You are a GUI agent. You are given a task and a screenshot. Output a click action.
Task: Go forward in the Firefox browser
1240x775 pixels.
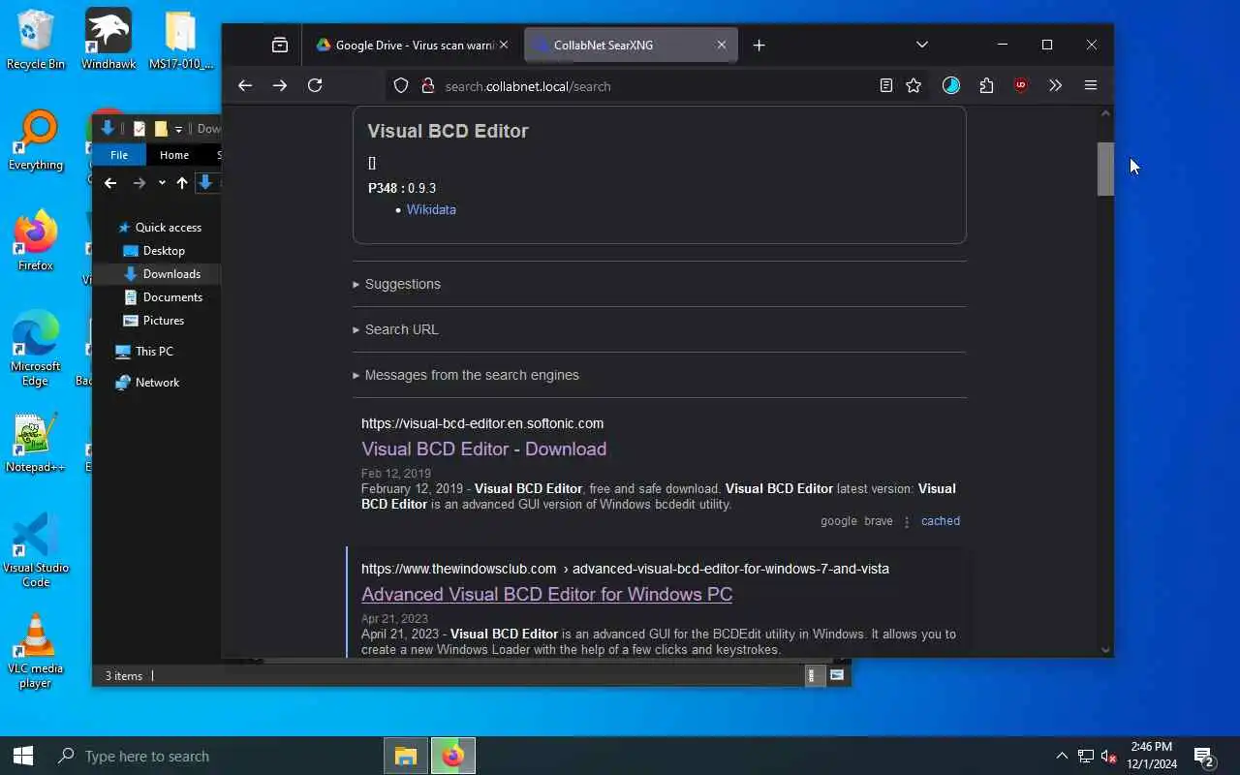280,85
